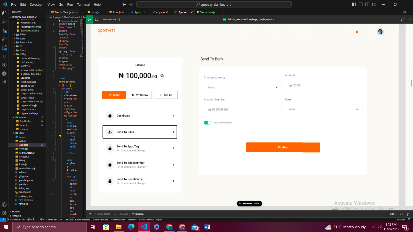Toggle the secondary side bar layout icon
Image resolution: width=413 pixels, height=232 pixels.
tap(367, 4)
